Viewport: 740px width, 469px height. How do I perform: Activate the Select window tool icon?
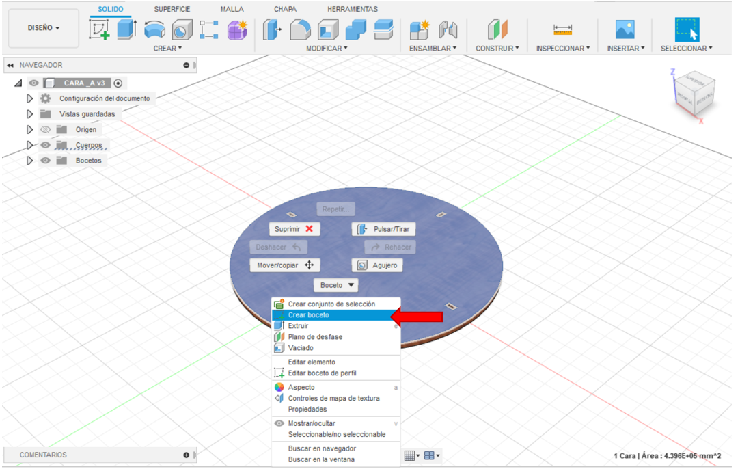pos(687,30)
